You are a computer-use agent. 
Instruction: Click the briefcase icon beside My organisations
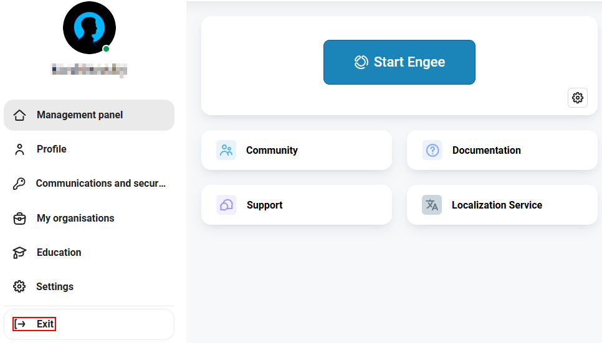19,218
